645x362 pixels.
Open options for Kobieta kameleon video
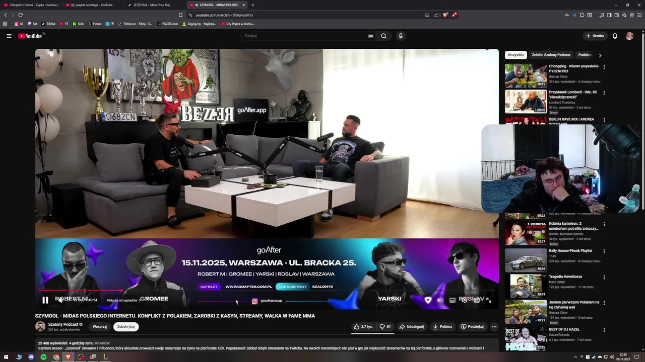pos(604,224)
